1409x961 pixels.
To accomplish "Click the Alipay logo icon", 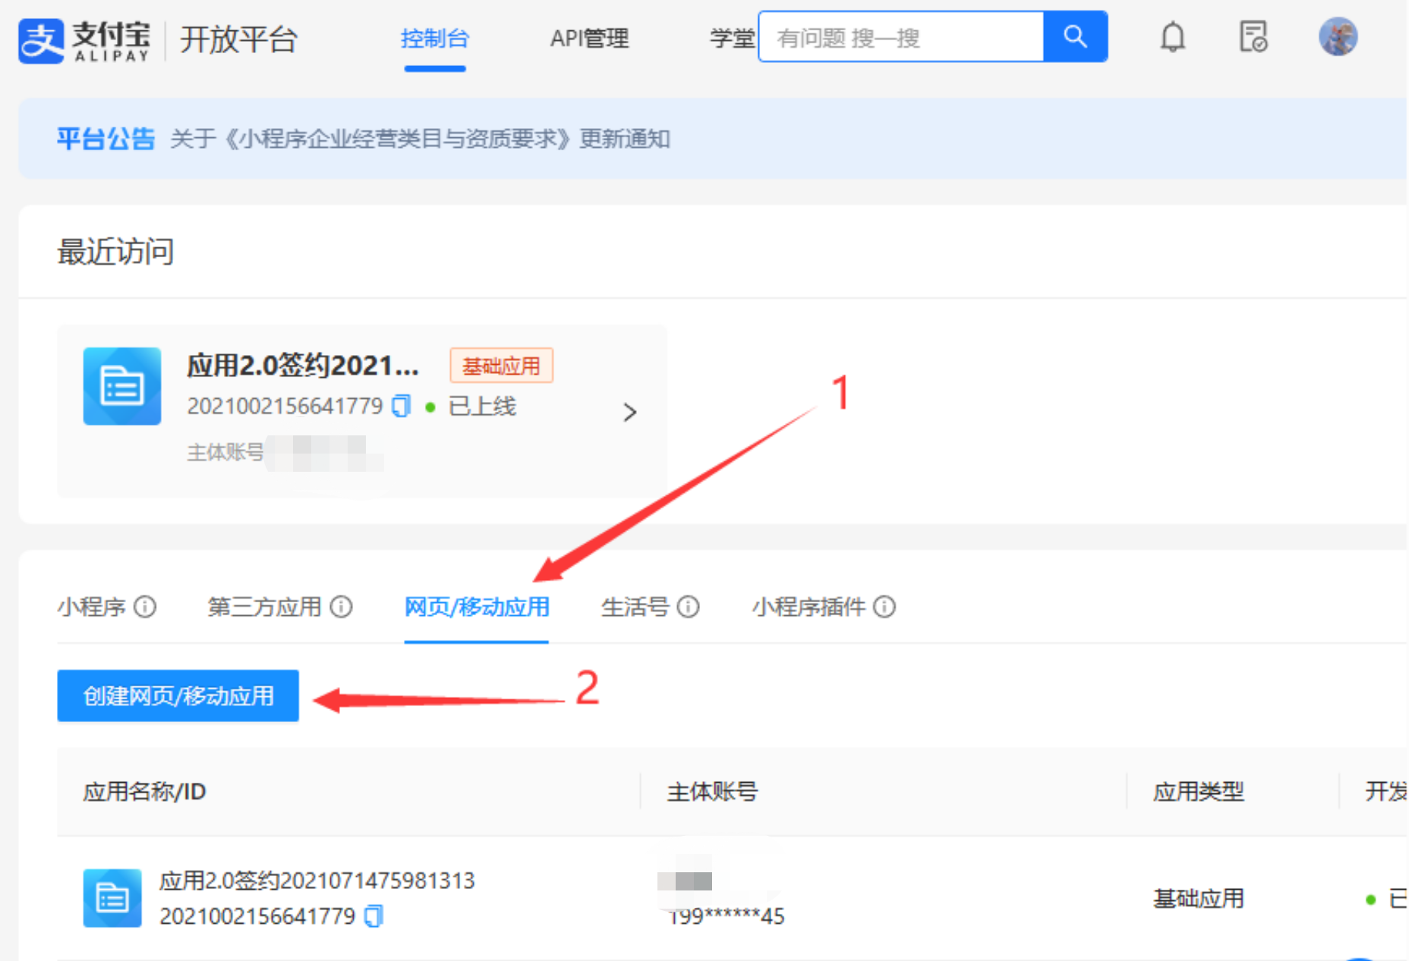I will tap(41, 40).
